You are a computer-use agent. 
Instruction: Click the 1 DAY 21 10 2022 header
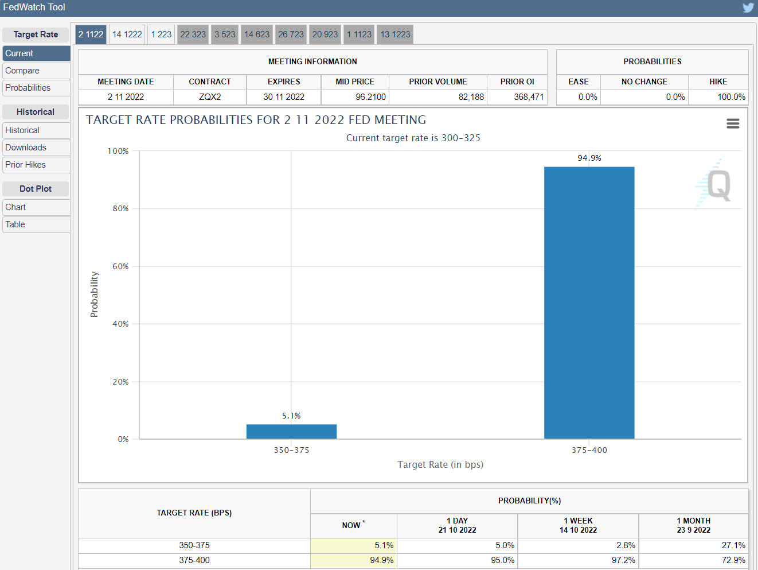[457, 525]
